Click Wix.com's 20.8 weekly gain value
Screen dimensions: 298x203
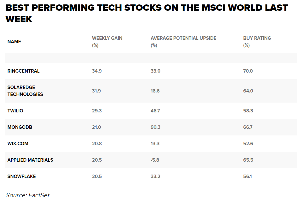97,144
